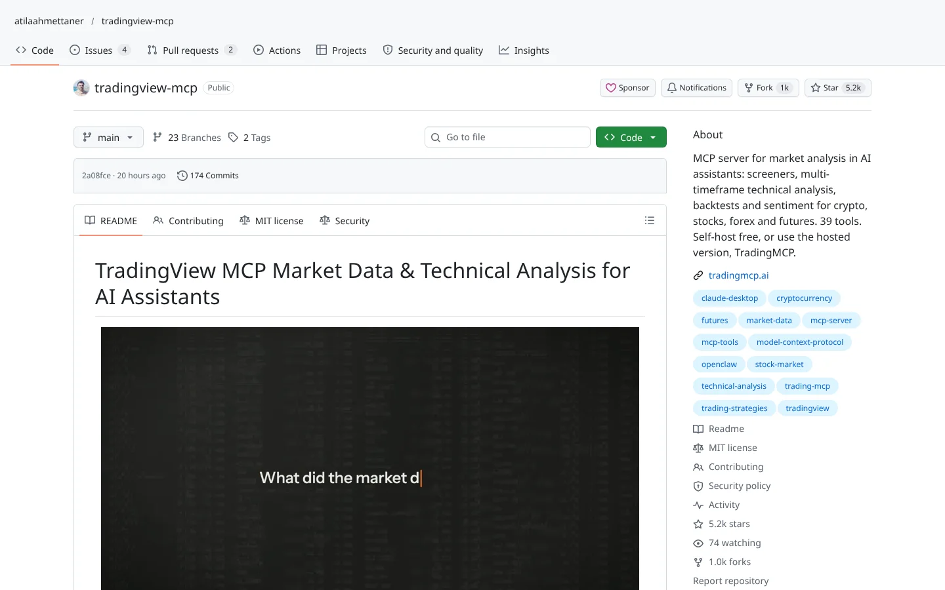
Task: Click the mcp-server topic tag
Action: [x=831, y=321]
